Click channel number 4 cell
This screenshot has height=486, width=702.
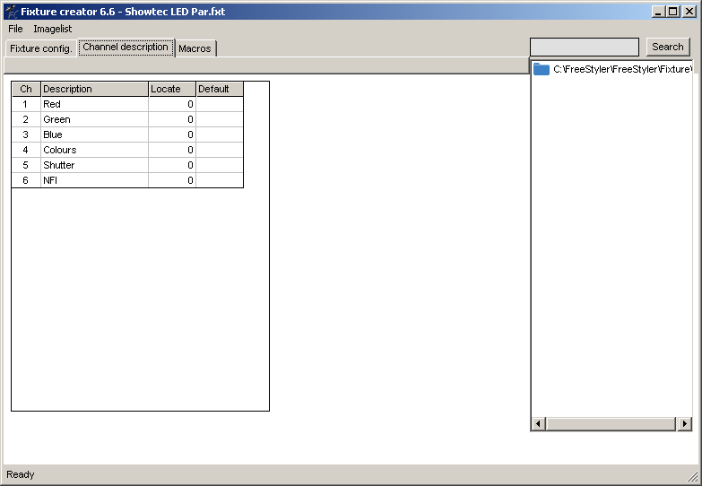(x=26, y=150)
